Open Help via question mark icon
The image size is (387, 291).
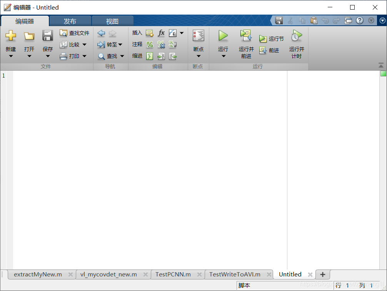click(x=360, y=20)
